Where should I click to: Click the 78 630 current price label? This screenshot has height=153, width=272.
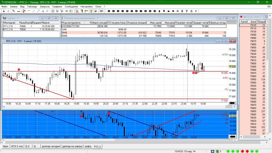232,66
